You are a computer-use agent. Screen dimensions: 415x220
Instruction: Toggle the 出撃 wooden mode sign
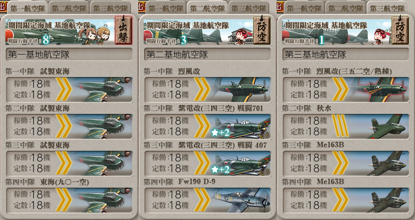(123, 30)
